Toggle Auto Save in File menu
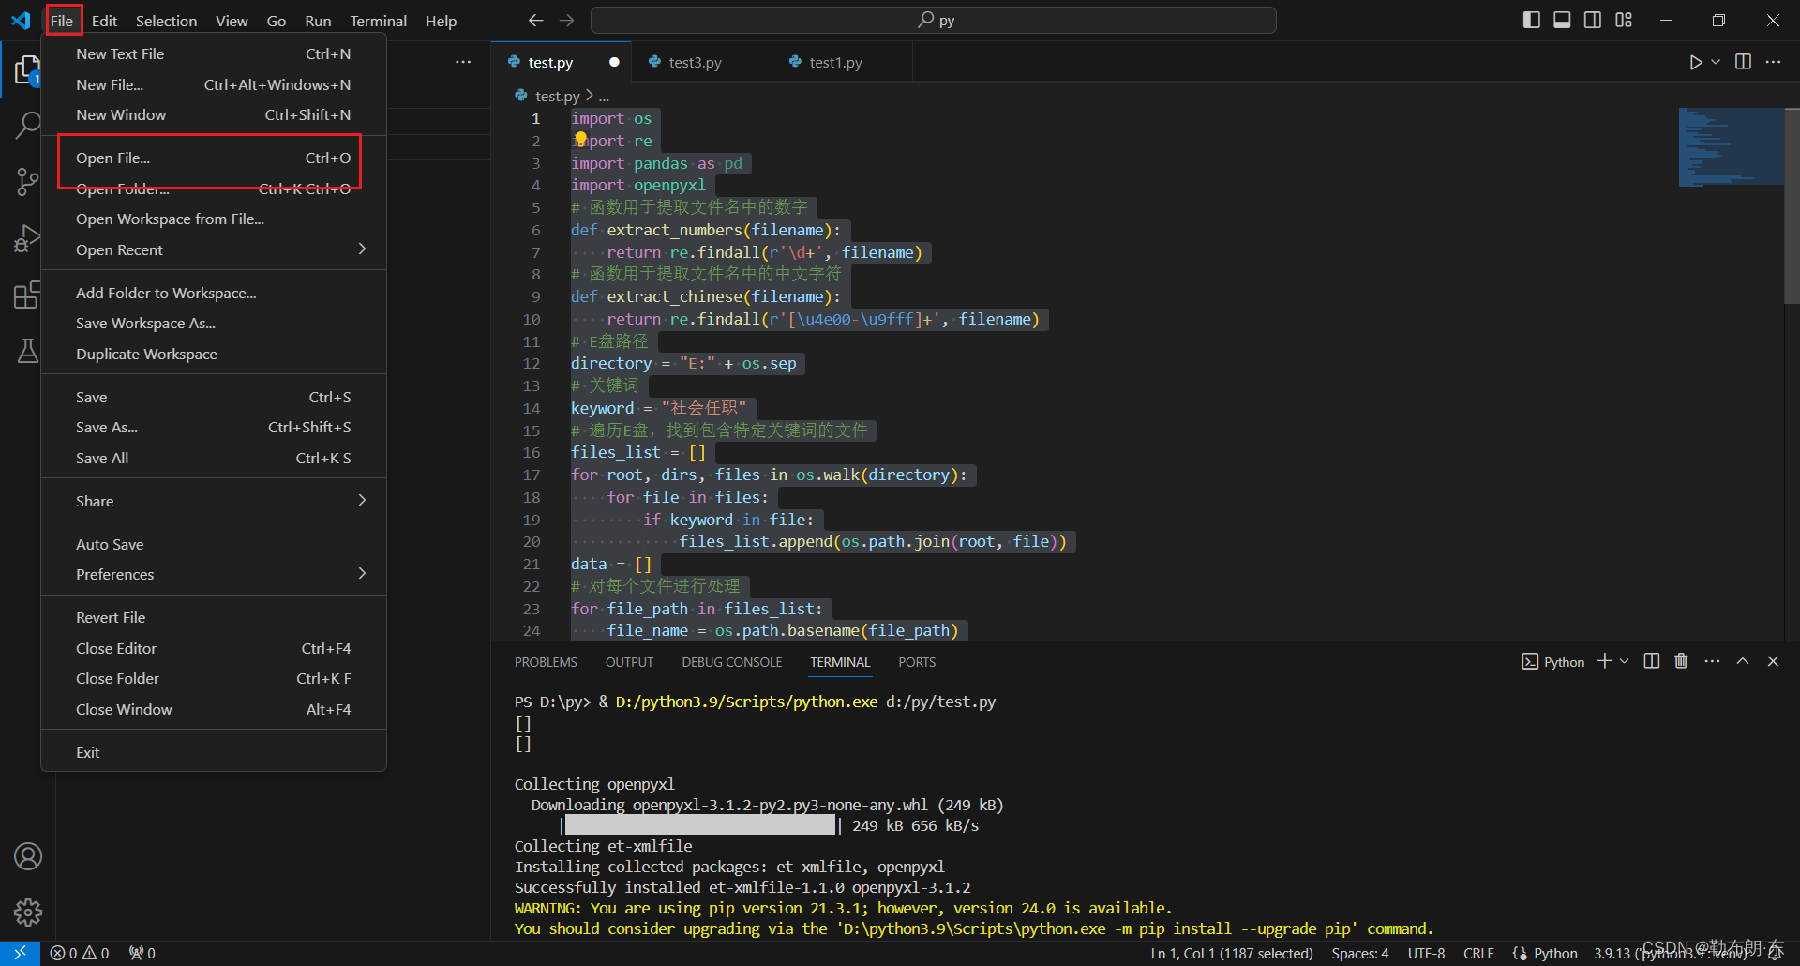The height and width of the screenshot is (966, 1800). pyautogui.click(x=214, y=544)
